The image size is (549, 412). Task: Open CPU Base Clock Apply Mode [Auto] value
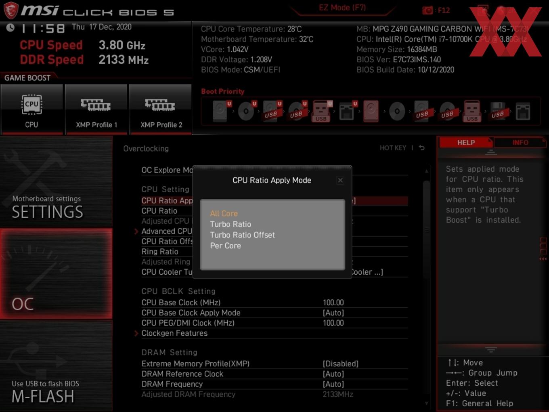[x=333, y=313]
